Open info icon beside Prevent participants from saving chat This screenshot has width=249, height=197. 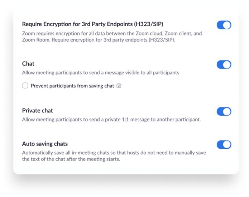119,86
